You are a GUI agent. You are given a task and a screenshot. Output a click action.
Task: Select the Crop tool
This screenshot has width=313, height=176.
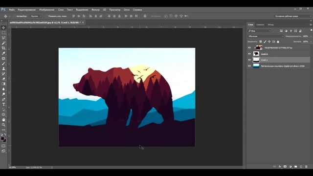[3, 48]
